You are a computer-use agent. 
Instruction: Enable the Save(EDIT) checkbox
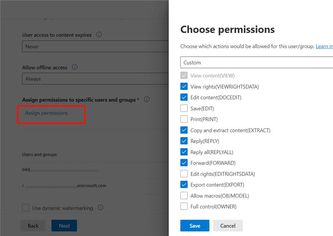pyautogui.click(x=184, y=108)
